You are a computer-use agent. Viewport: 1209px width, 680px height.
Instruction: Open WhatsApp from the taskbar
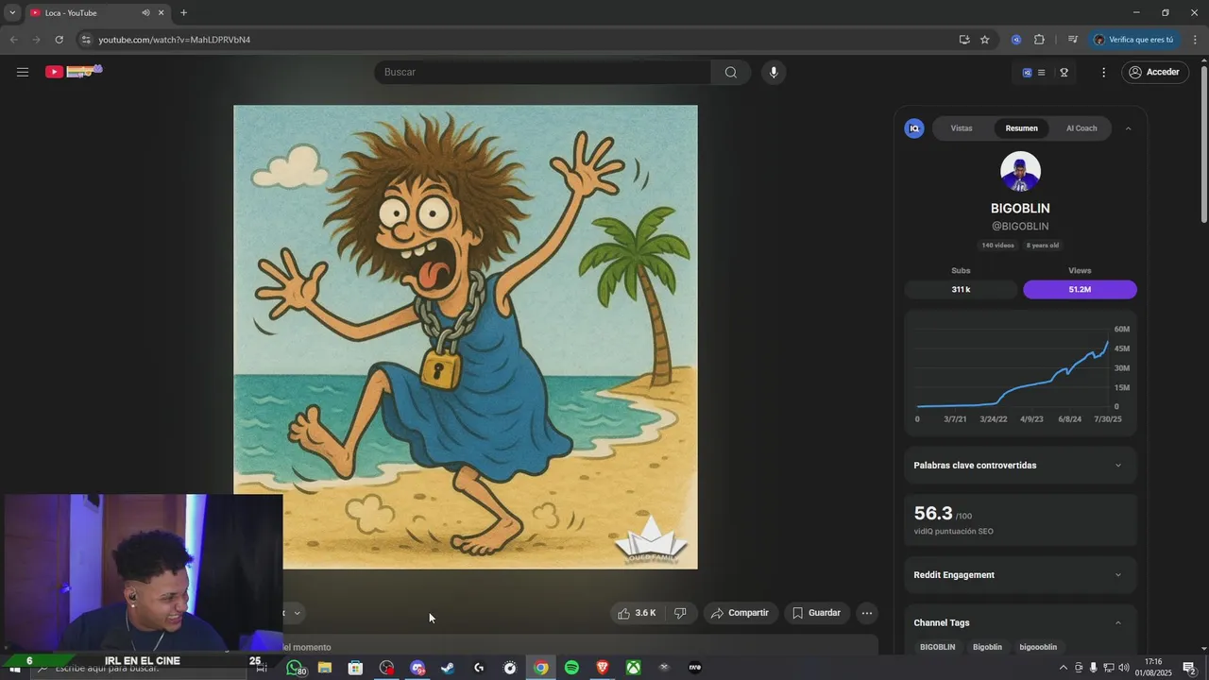[295, 668]
